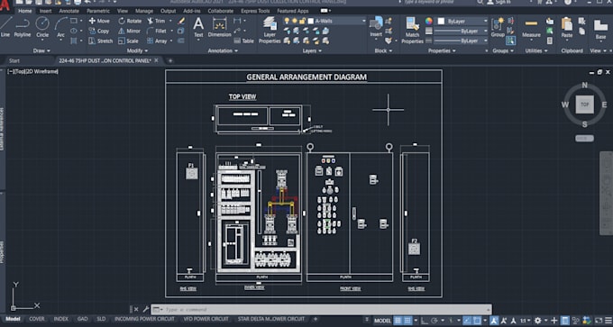Select the Polyline tool
The image size is (613, 327).
tap(23, 26)
